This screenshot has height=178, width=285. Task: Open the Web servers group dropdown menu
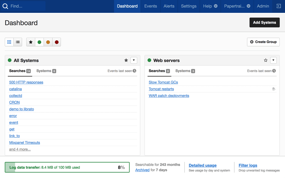(273, 60)
